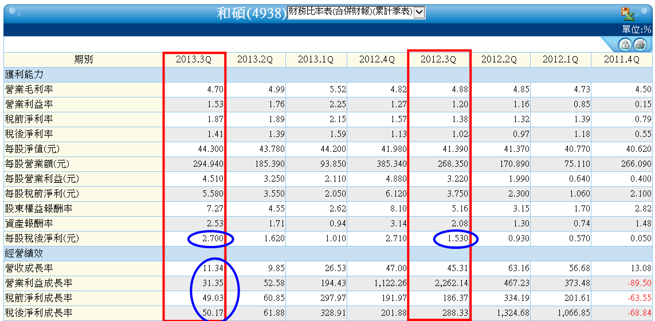Click the 7.27 value in 股東權益報酬率 row
This screenshot has width=655, height=321.
click(216, 209)
